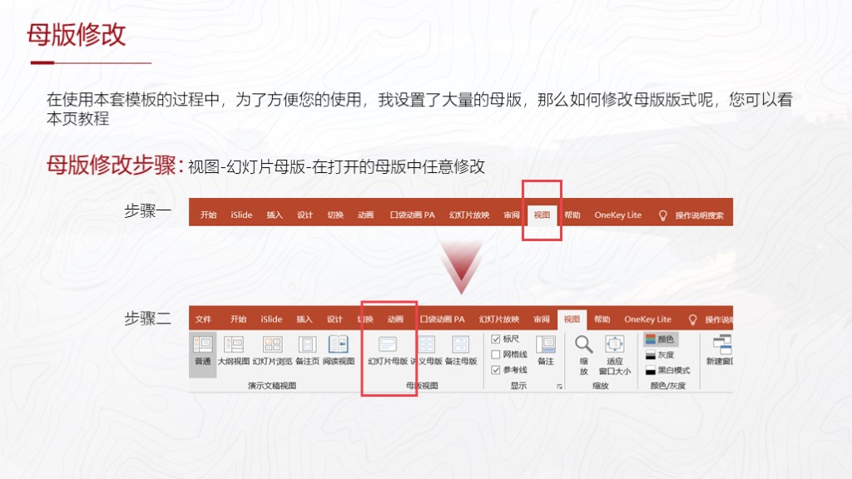Image resolution: width=852 pixels, height=479 pixels.
Task: Open 设计 tab in step one ribbon
Action: (x=305, y=215)
